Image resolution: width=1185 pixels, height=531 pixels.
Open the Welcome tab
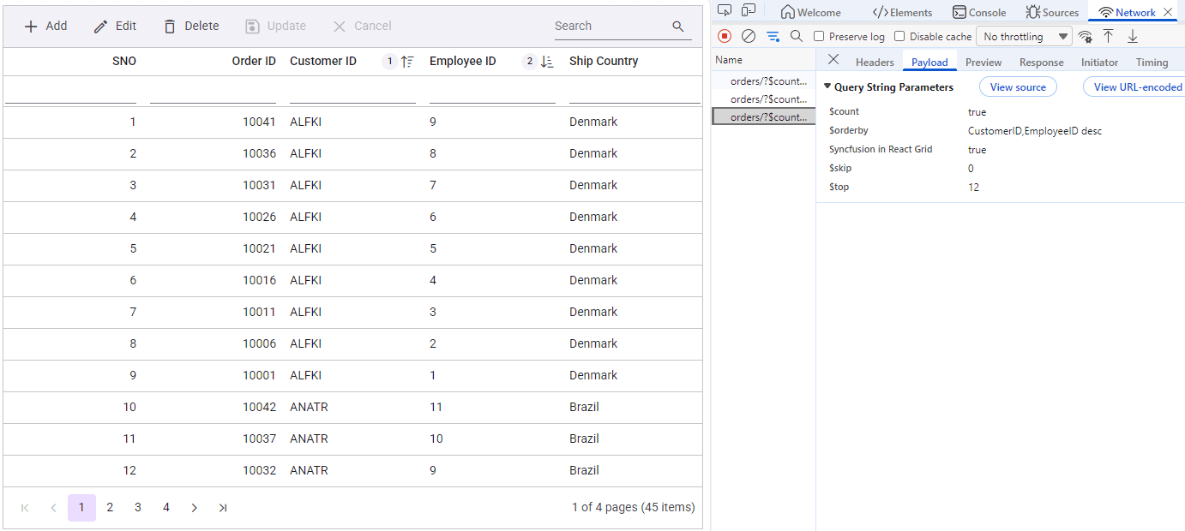810,12
